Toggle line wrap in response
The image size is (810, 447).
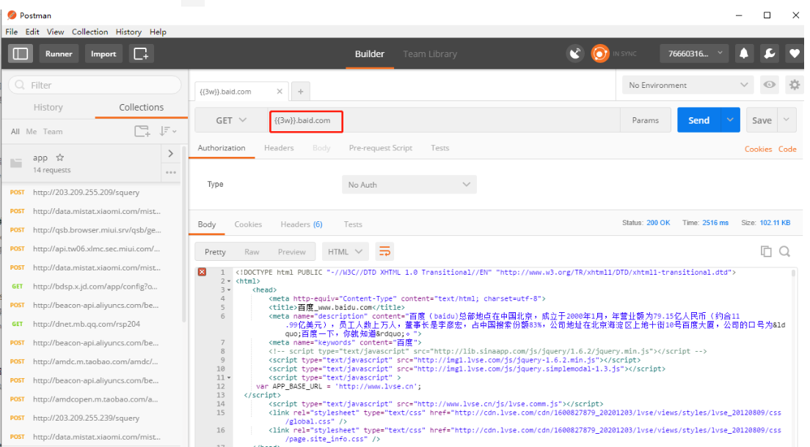coord(385,251)
